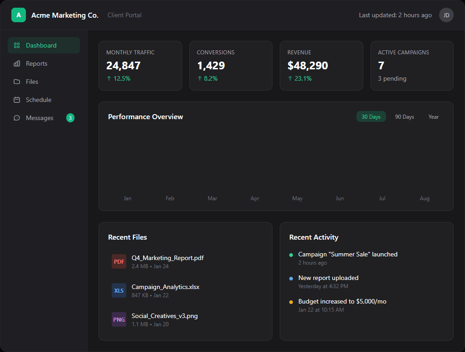Switch to the 90 Days view
Image resolution: width=465 pixels, height=352 pixels.
[404, 116]
